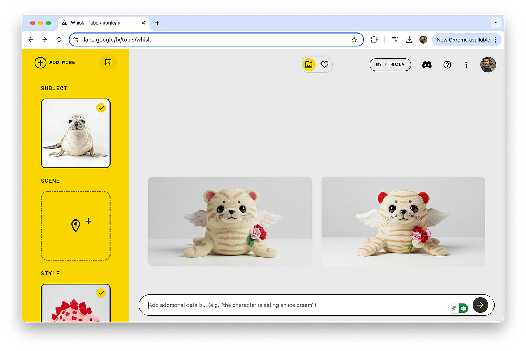Viewport: 526px width, 351px height.
Task: Open the favorites heart icon
Action: 324,65
